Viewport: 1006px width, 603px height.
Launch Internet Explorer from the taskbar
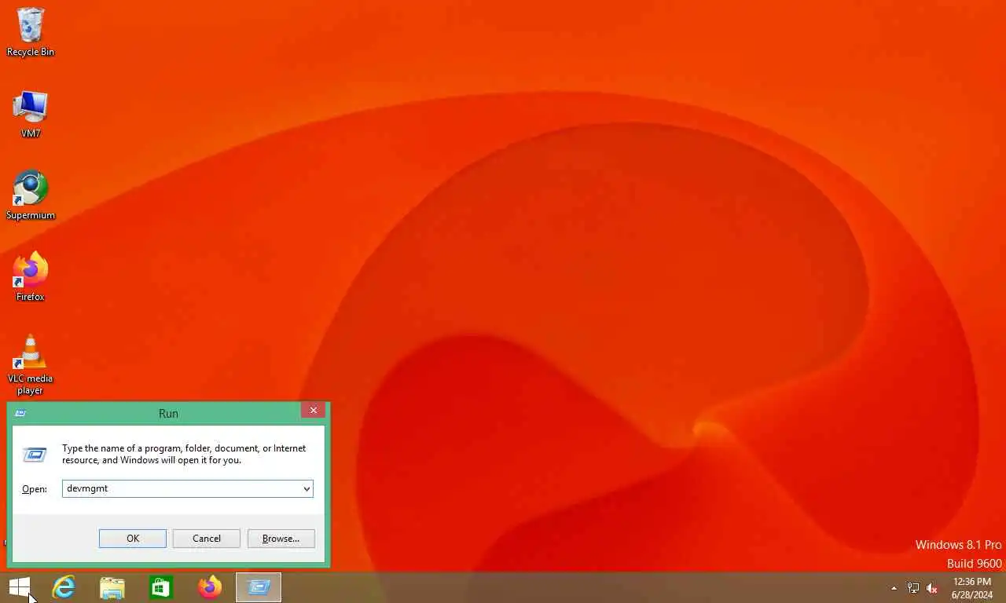(x=64, y=587)
